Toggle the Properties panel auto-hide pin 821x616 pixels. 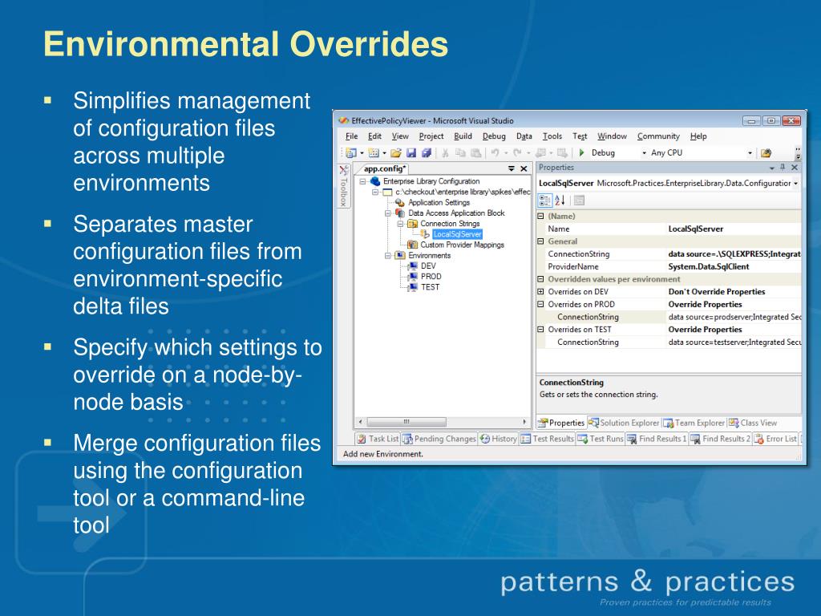coord(783,167)
